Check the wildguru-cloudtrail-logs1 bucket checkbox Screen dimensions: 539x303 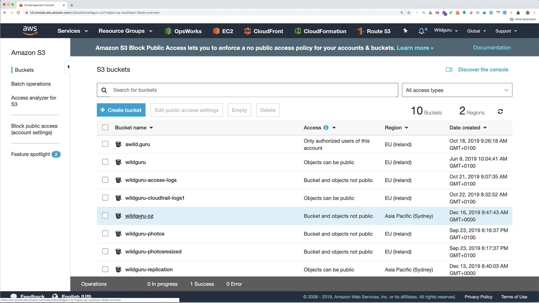pos(105,198)
